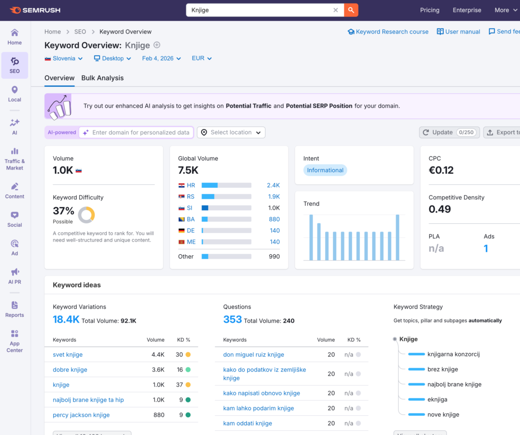The width and height of the screenshot is (520, 435).
Task: Open Enterprise in the top menu
Action: (467, 10)
